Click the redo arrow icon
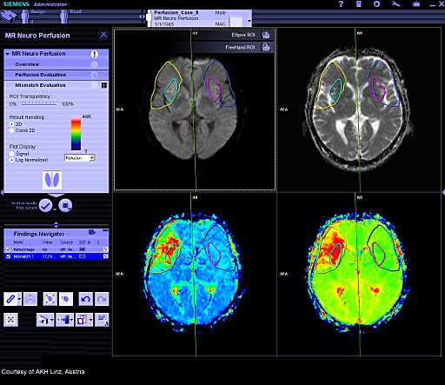This screenshot has width=445, height=385. [x=102, y=299]
